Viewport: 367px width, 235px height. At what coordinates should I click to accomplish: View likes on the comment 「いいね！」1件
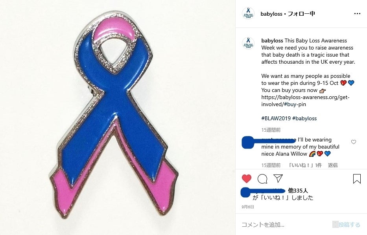305,165
